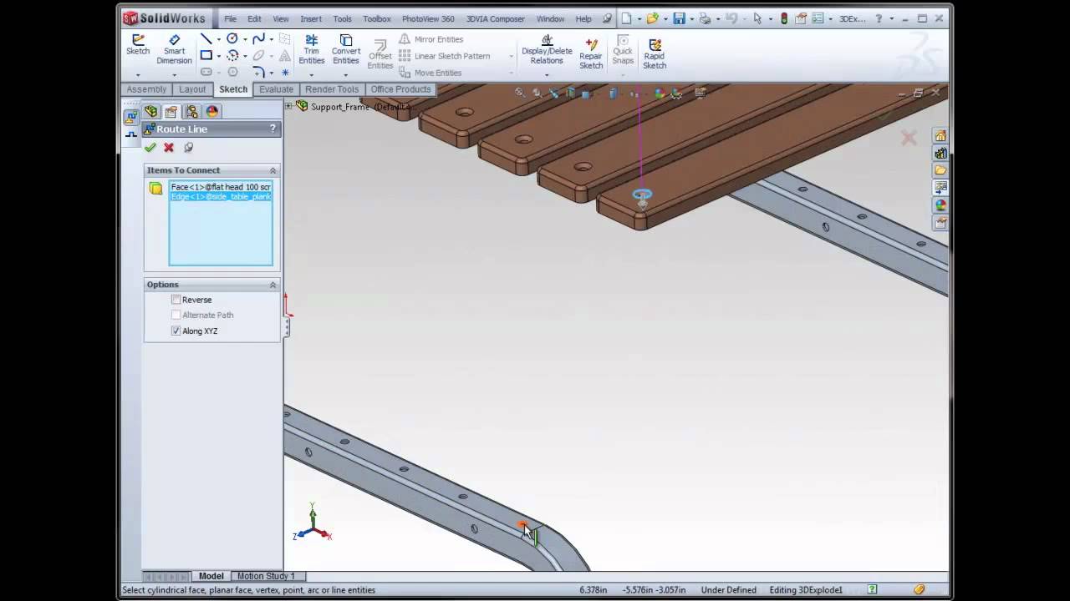The width and height of the screenshot is (1070, 601).
Task: Click the Trim Entities tool
Action: tap(311, 50)
